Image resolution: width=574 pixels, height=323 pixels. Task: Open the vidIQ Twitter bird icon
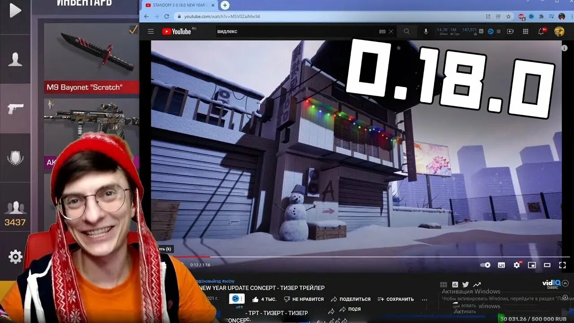[465, 284]
